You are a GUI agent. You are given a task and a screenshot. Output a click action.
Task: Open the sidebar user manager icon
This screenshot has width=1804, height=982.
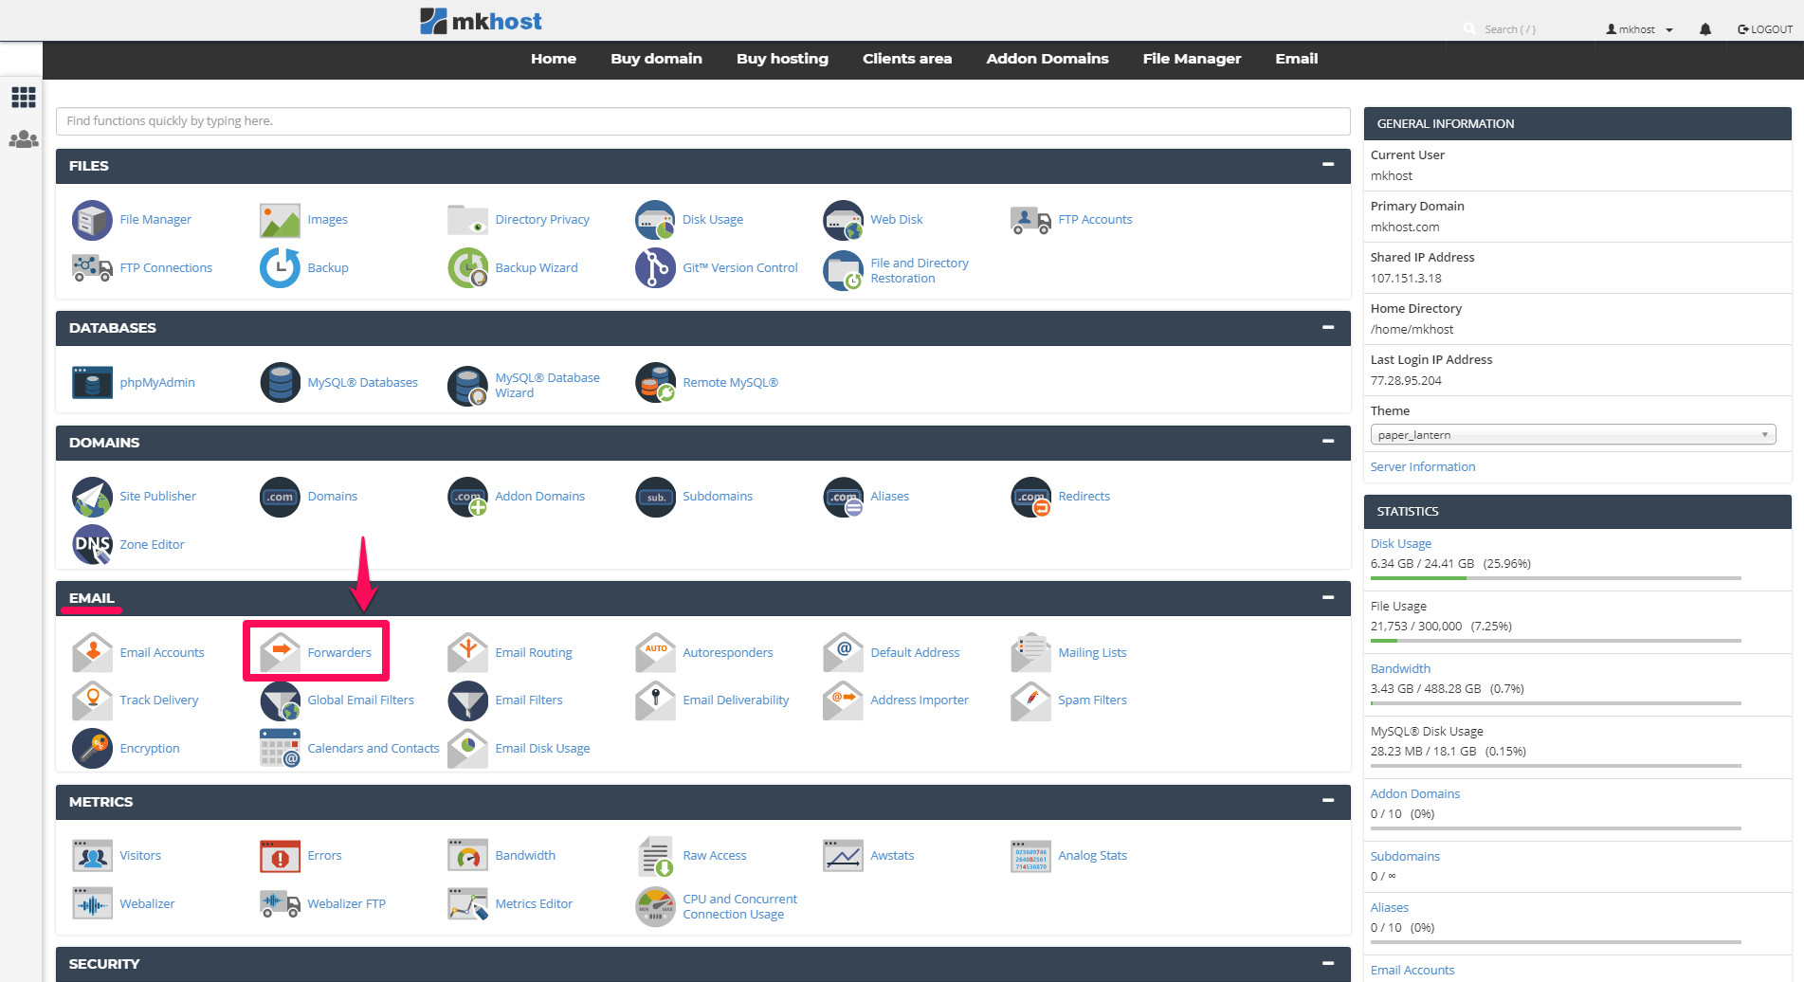tap(23, 139)
